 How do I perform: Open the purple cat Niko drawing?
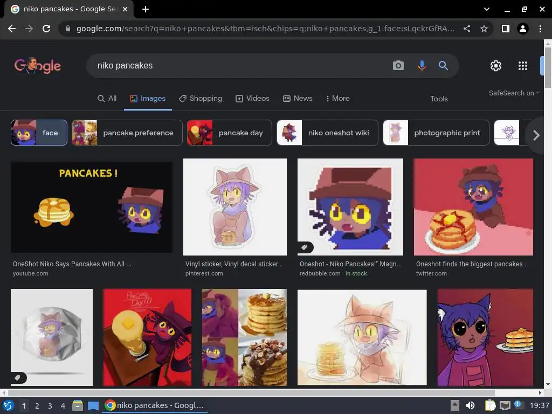(x=485, y=337)
